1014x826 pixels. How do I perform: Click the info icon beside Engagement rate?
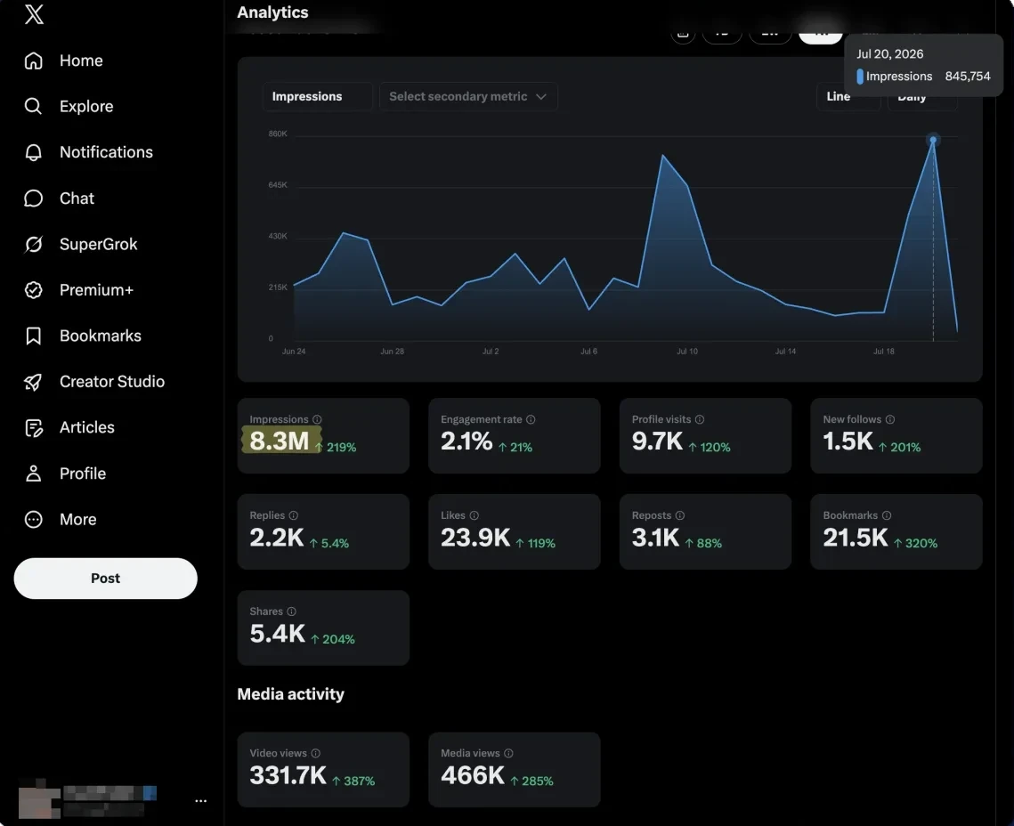click(531, 419)
